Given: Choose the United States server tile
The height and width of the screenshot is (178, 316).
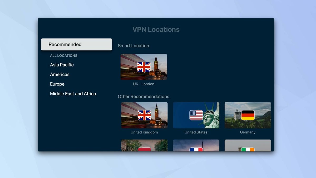Looking at the screenshot, I should tap(196, 115).
